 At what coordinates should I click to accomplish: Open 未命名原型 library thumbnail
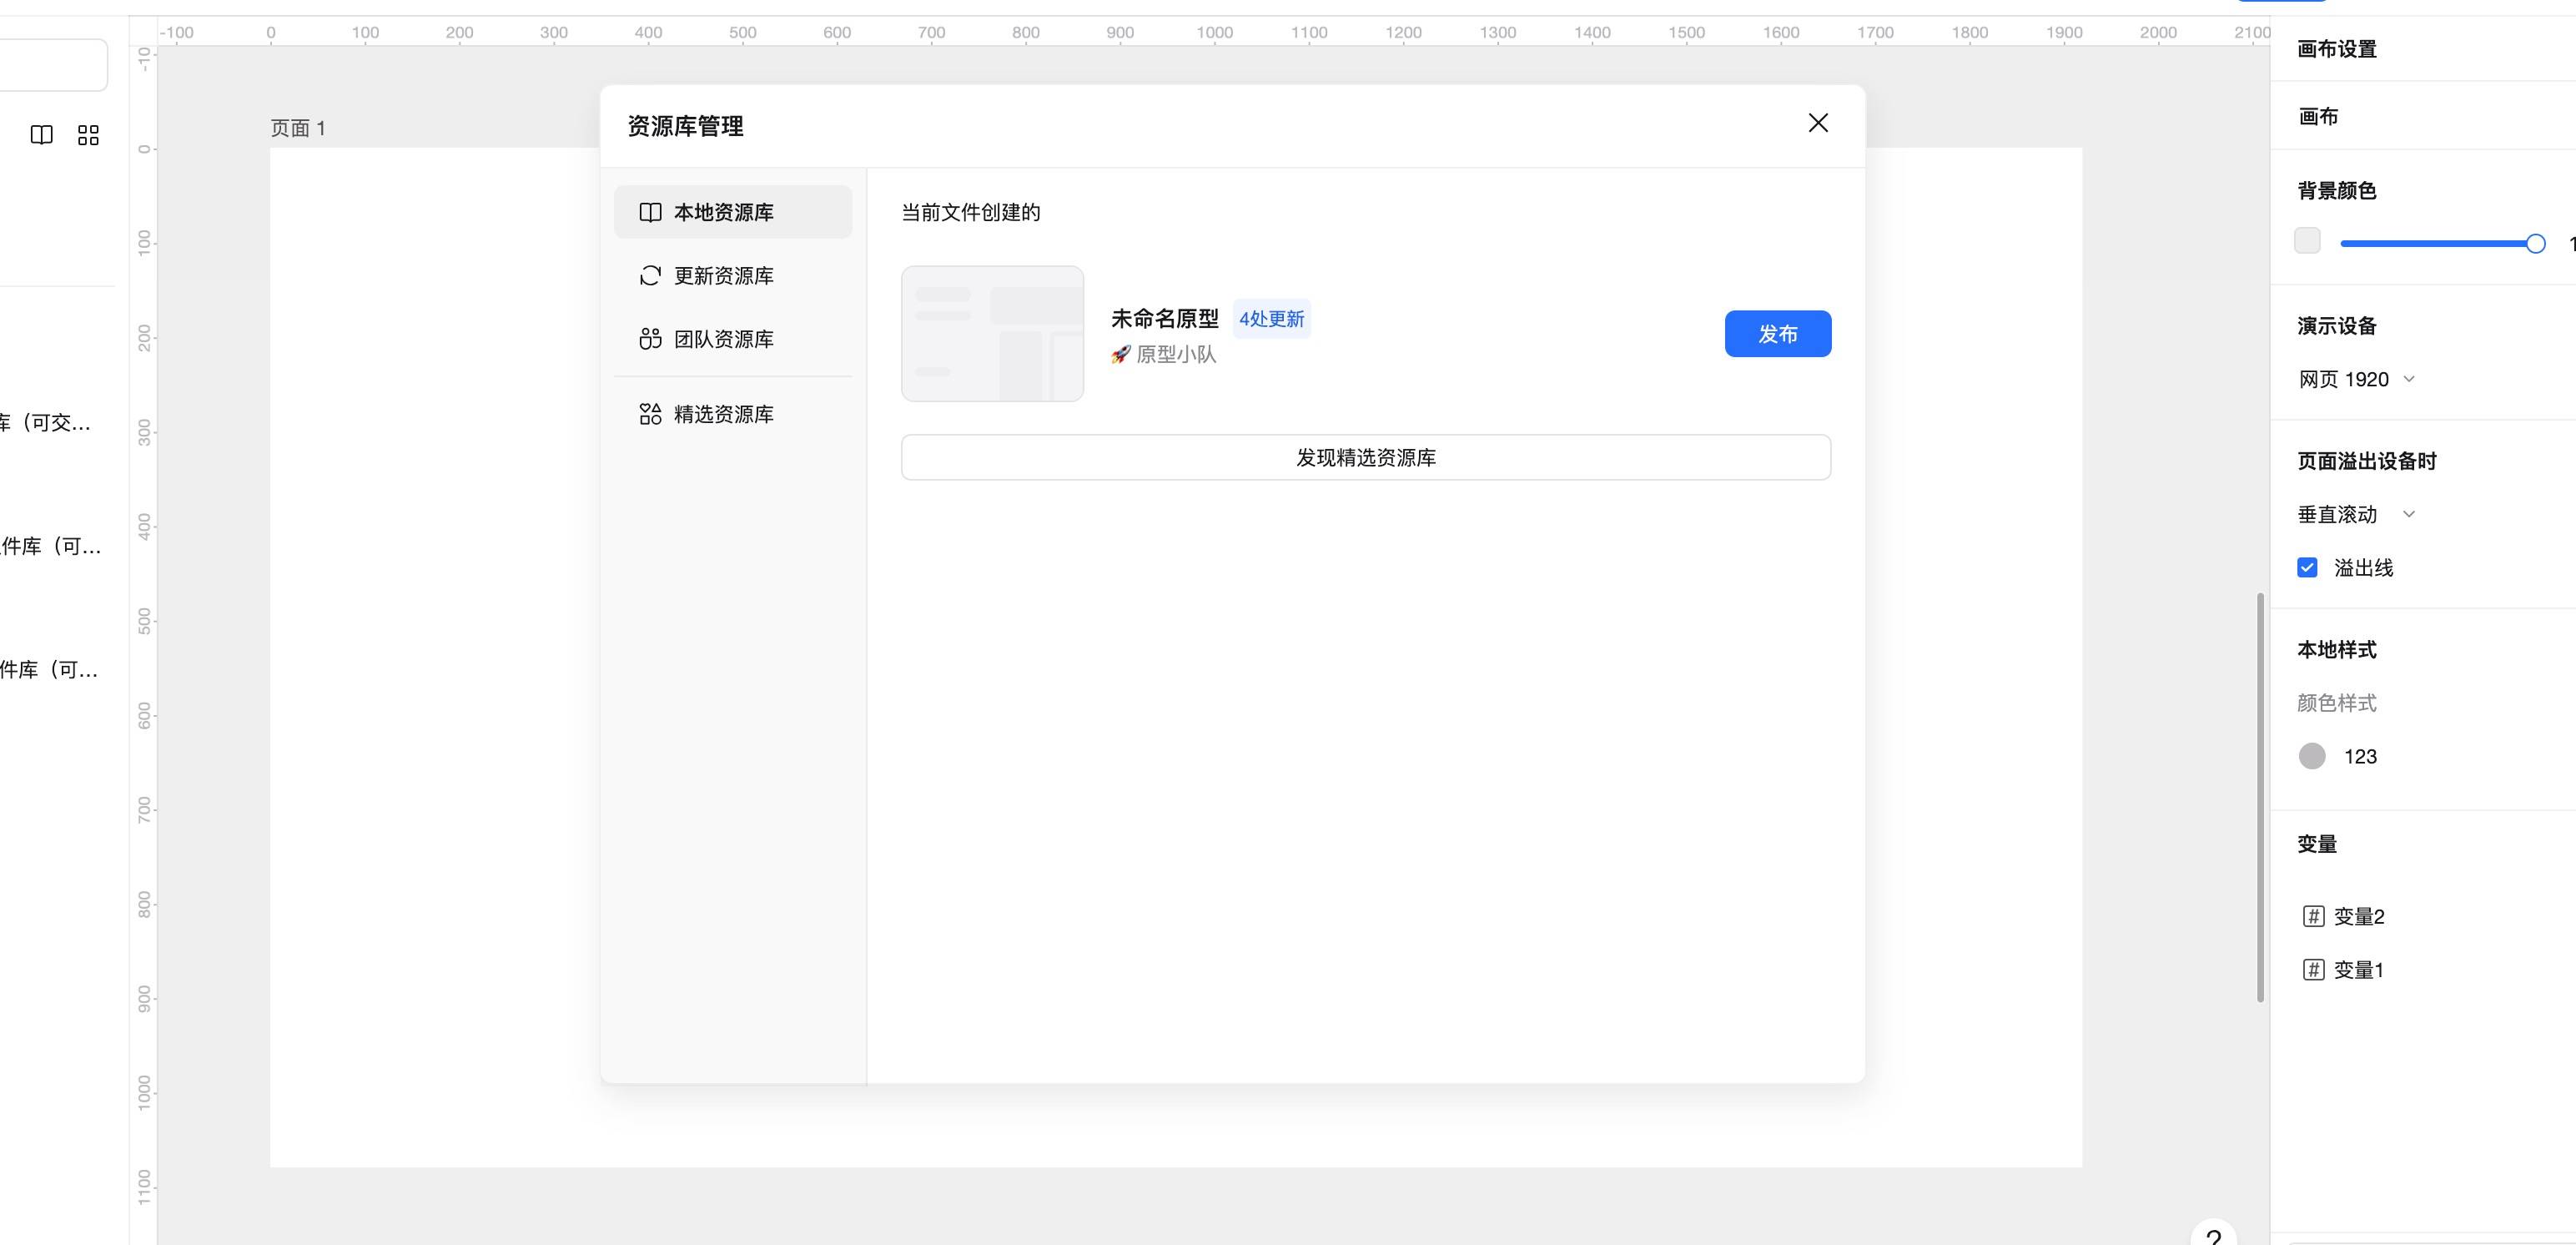coord(992,334)
